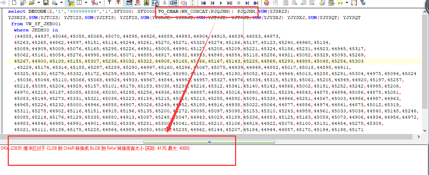This screenshot has height=175, width=429.
Task: Toggle the speaker sound icon
Action: click(173, 3)
